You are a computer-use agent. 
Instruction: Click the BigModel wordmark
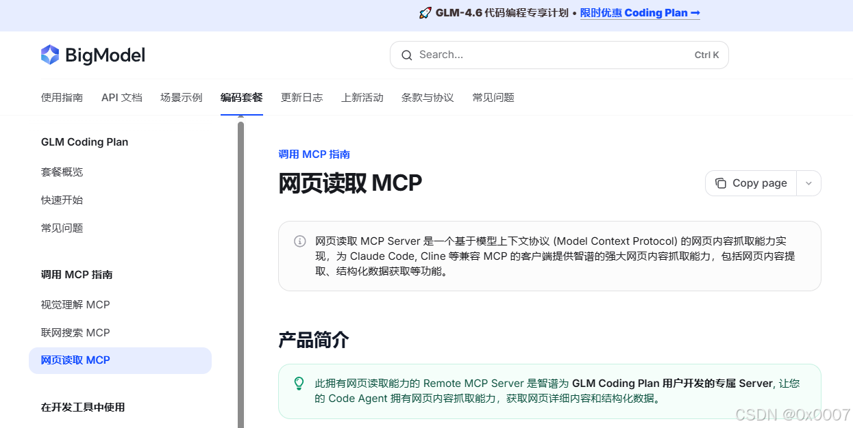click(105, 55)
